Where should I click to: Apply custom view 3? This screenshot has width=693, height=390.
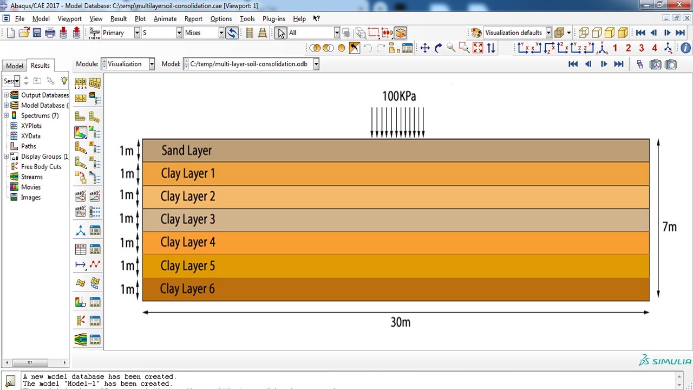tap(642, 48)
